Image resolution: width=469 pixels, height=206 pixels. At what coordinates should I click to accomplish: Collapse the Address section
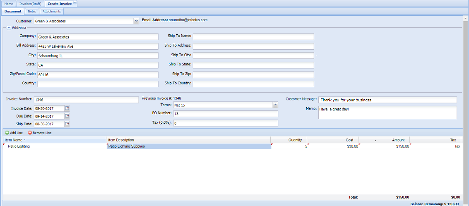[9, 28]
